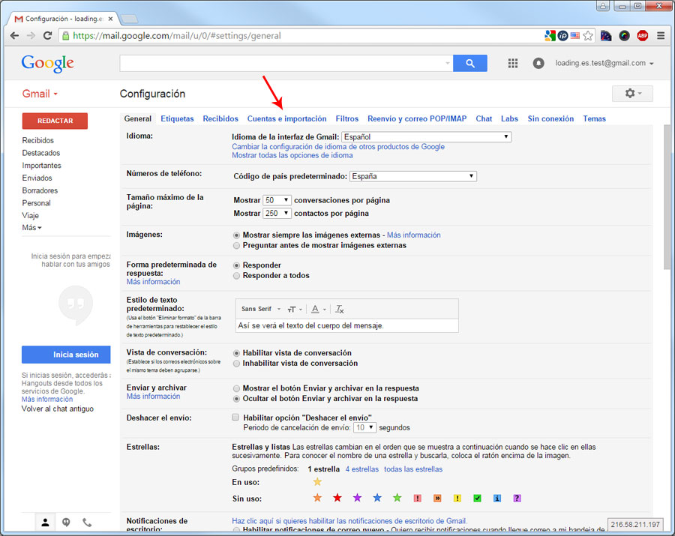
Task: Reload the page with the refresh icon
Action: point(47,36)
